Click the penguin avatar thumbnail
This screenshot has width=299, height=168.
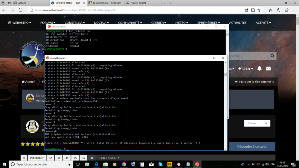point(32,126)
